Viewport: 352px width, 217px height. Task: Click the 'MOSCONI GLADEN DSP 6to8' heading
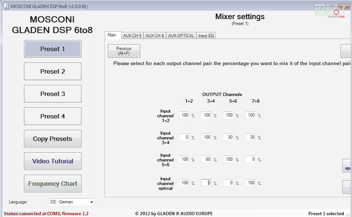[x=52, y=25]
